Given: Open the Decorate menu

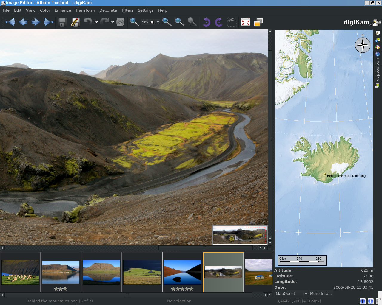Looking at the screenshot, I should [108, 10].
